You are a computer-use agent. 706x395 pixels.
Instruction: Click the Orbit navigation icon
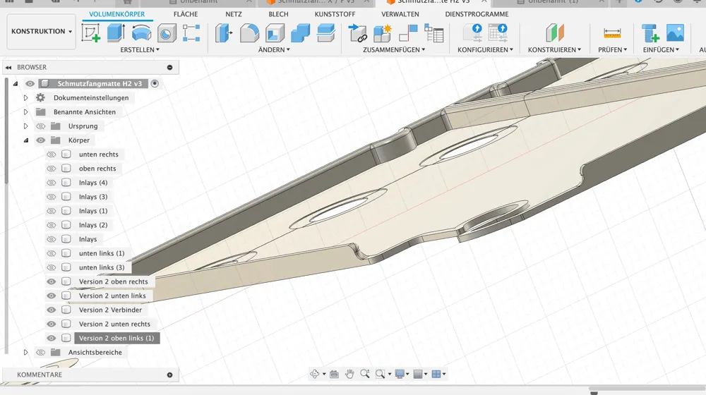click(315, 374)
